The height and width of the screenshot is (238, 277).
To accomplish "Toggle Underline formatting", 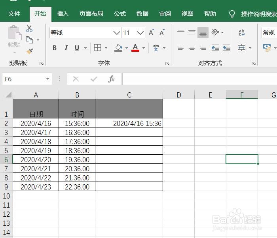I will [x=77, y=48].
